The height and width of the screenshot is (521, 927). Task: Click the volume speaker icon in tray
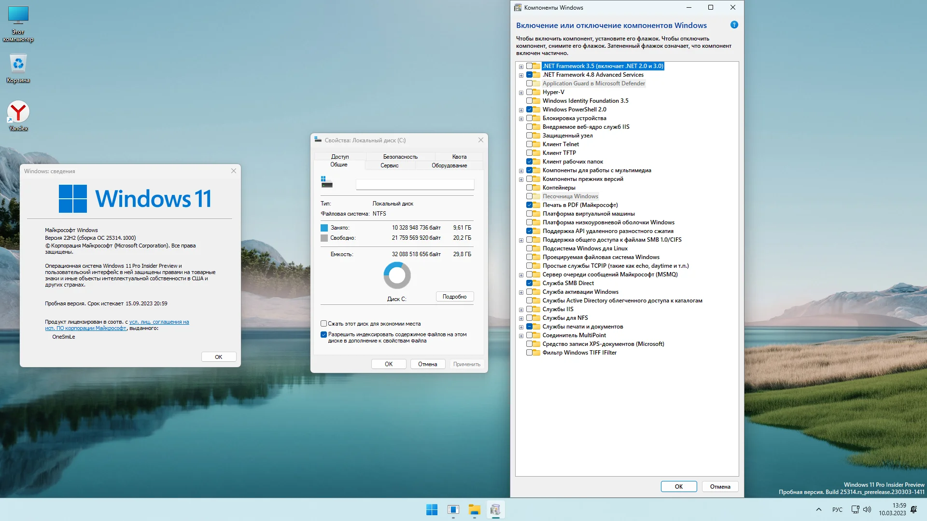(867, 509)
